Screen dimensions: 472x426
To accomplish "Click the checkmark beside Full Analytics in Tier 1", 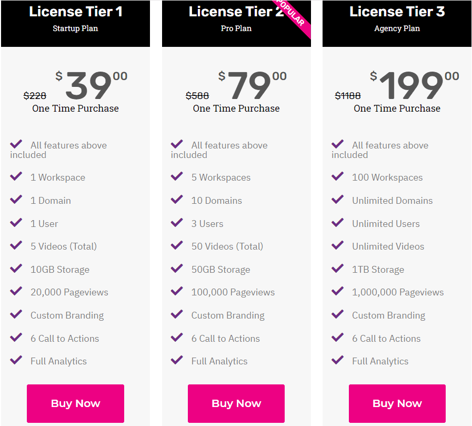I will (16, 361).
